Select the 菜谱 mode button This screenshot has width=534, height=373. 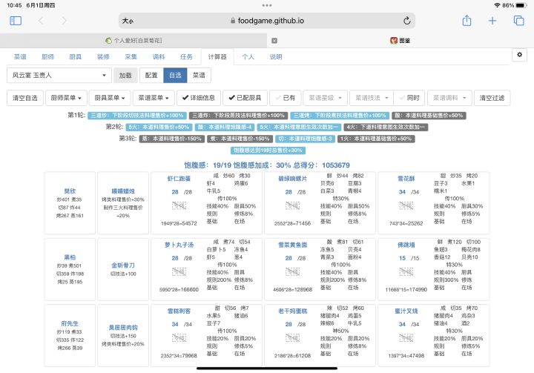tap(199, 76)
